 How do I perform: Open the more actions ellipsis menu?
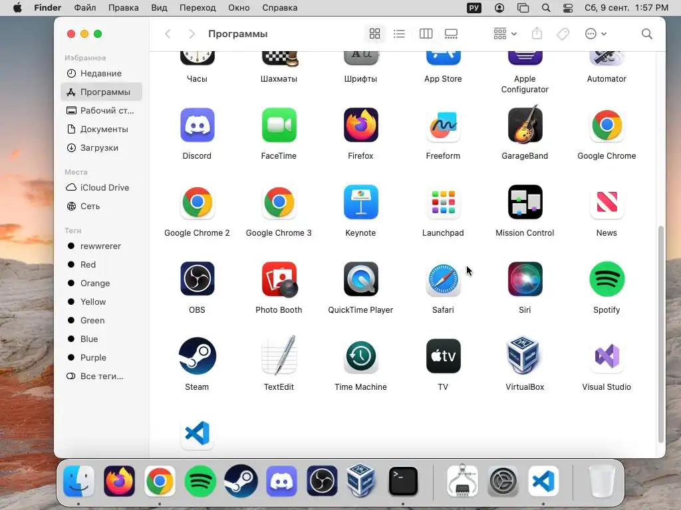(x=595, y=34)
